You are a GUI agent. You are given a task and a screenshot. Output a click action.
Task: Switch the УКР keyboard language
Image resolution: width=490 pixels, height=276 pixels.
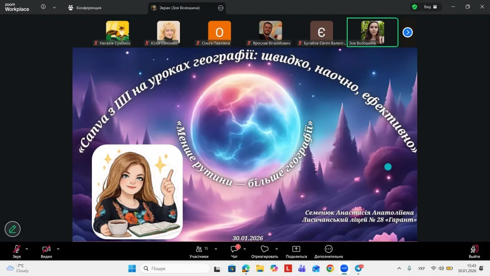pyautogui.click(x=421, y=268)
